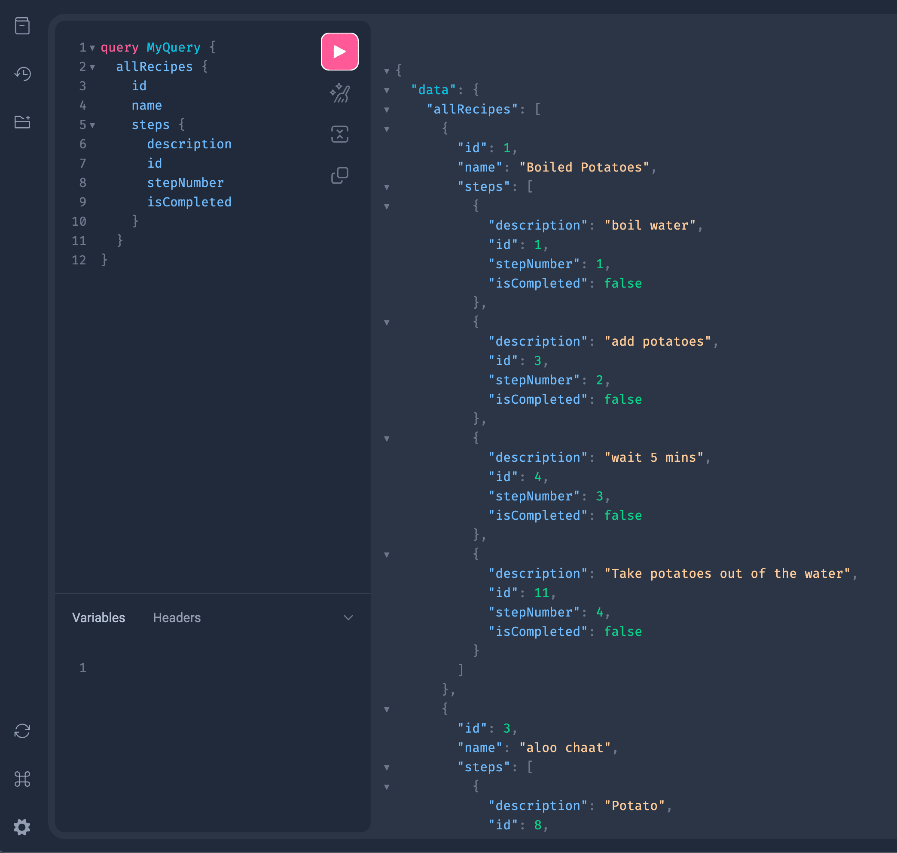Click the Refresh/reload icon
The height and width of the screenshot is (853, 897).
[21, 731]
